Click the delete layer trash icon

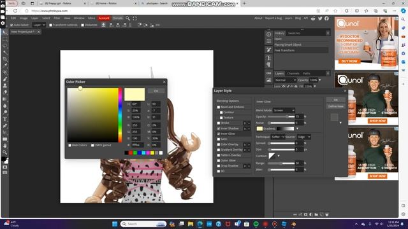pos(327,214)
